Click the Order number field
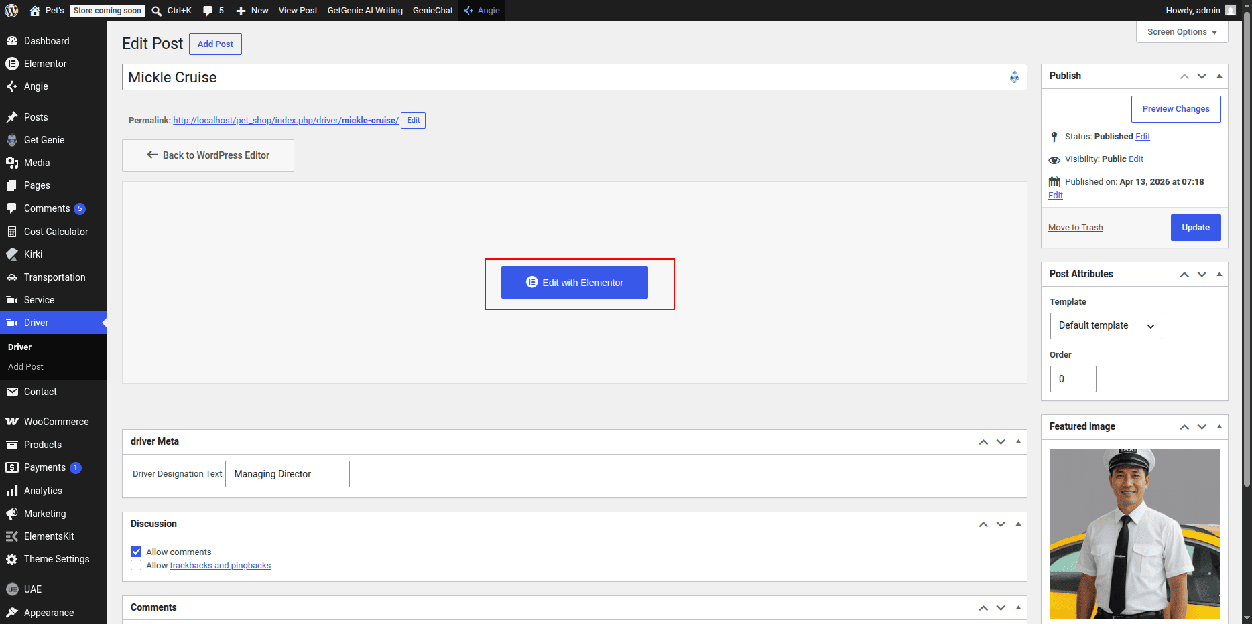1252x624 pixels. pyautogui.click(x=1073, y=379)
